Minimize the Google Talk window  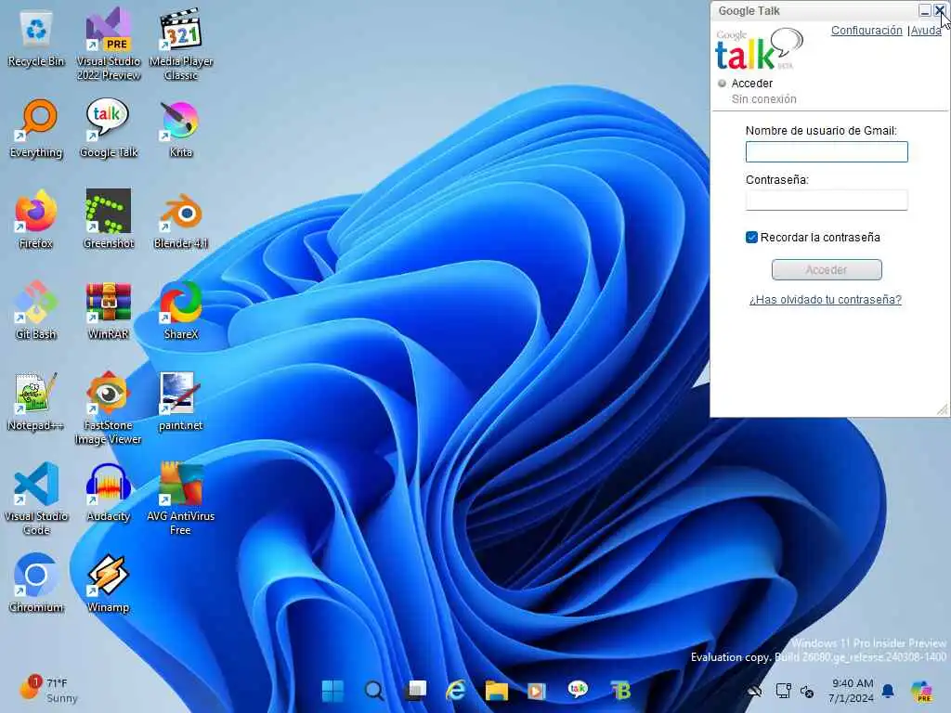tap(925, 10)
